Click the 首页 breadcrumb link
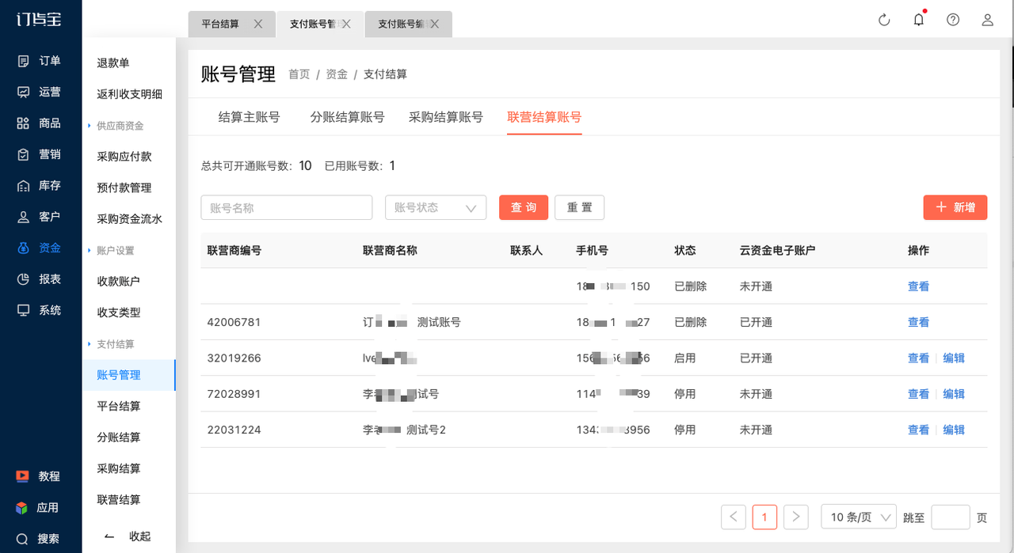 pos(299,74)
